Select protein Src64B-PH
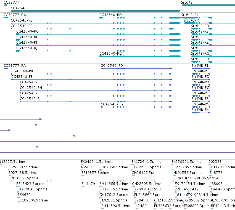 pos(200,110)
